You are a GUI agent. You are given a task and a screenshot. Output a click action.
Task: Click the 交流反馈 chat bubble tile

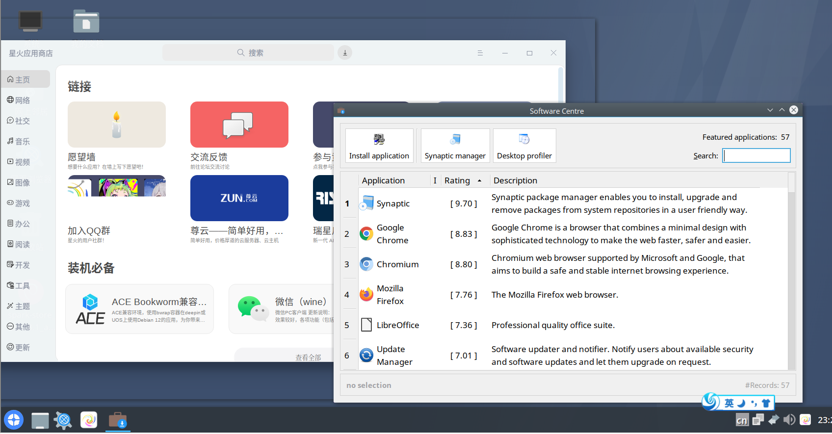pyautogui.click(x=239, y=125)
